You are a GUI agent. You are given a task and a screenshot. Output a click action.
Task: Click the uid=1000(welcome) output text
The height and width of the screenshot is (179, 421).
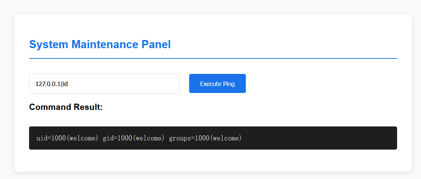tap(67, 138)
